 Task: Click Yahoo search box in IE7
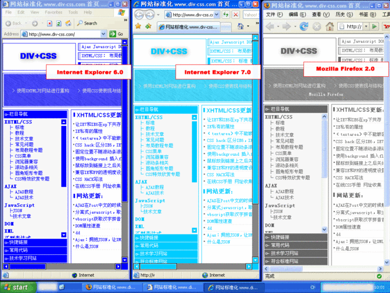[251, 15]
